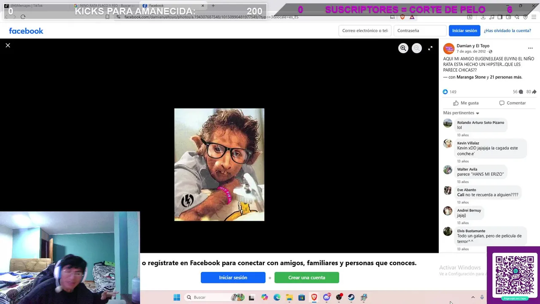This screenshot has width=540, height=304.
Task: Click Elvis Bustamante commenter avatar
Action: click(448, 231)
